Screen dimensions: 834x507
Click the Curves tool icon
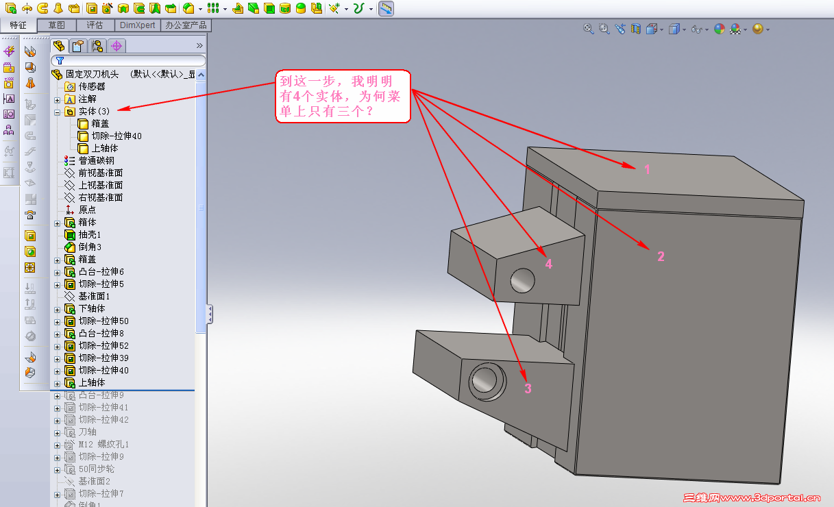point(358,8)
